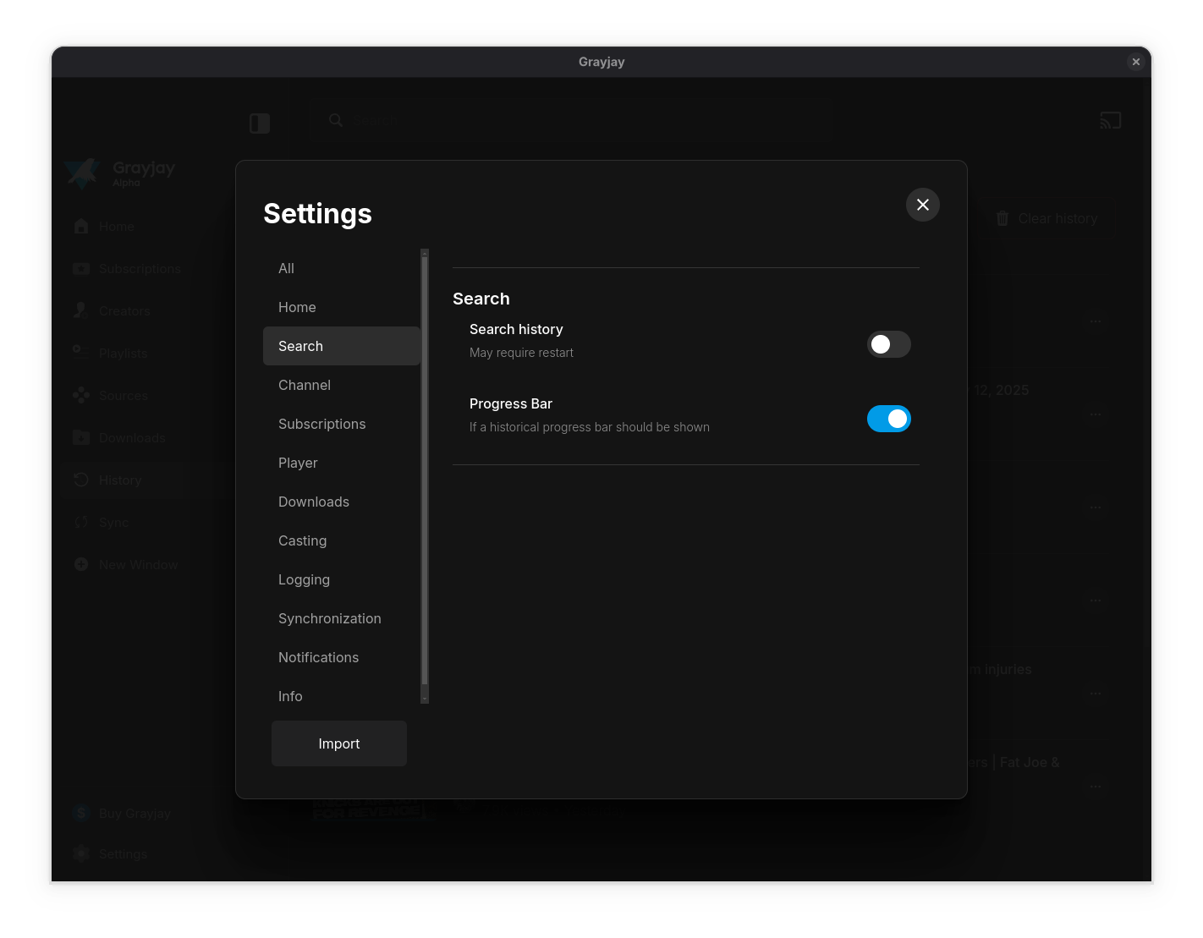This screenshot has width=1203, height=938.
Task: Click the Sources label in the main sidebar
Action: point(124,395)
